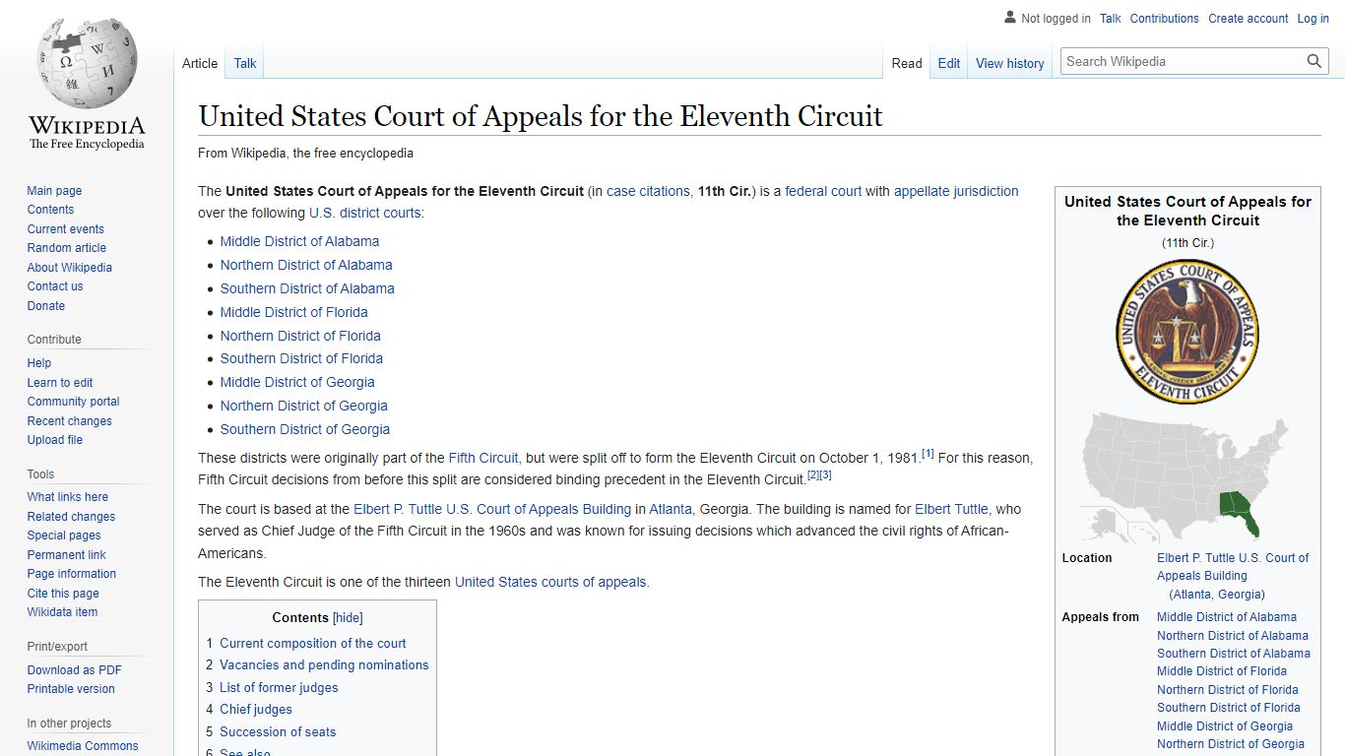Viewport: 1345px width, 756px height.
Task: Click Permanent link in Tools
Action: coord(66,555)
